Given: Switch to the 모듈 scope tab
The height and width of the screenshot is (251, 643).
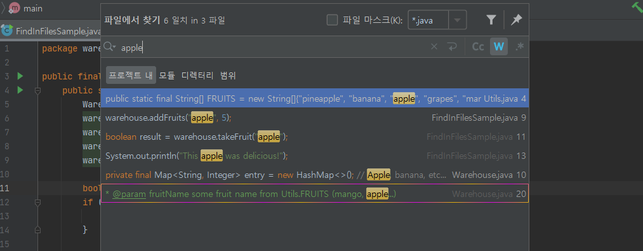Looking at the screenshot, I should coord(167,76).
